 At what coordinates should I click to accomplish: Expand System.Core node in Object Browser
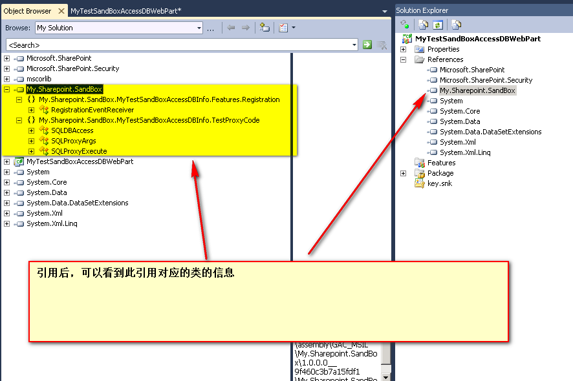point(6,182)
